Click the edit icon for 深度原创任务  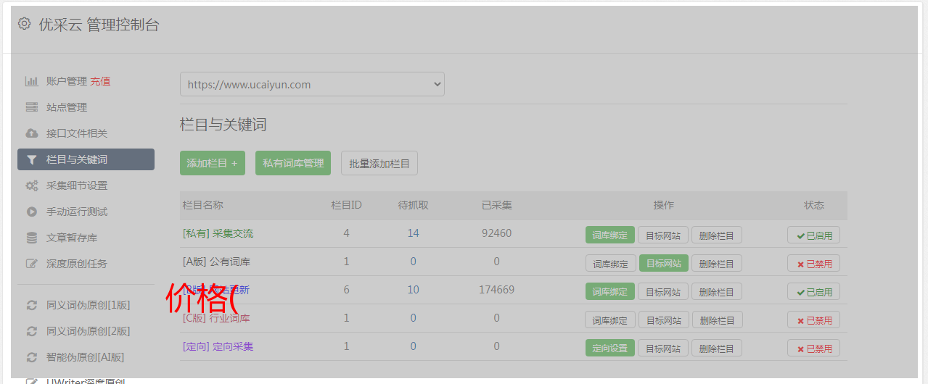[31, 264]
